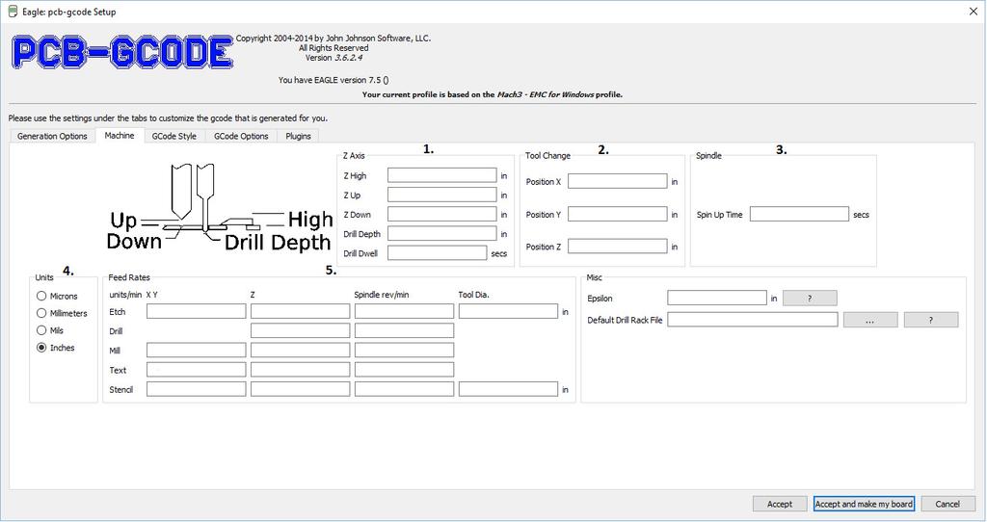Click the Stencil XY feed rate field
The image size is (987, 522).
point(197,389)
